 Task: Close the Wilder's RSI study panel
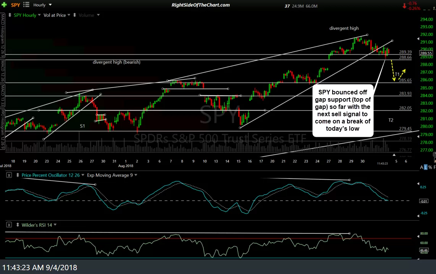click(x=9, y=225)
